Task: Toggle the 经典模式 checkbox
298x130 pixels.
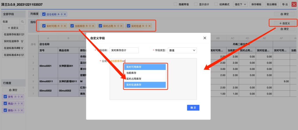Action: coord(216,4)
